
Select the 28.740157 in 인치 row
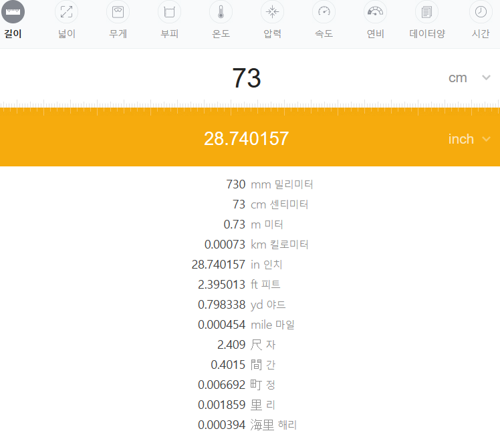[x=237, y=265]
